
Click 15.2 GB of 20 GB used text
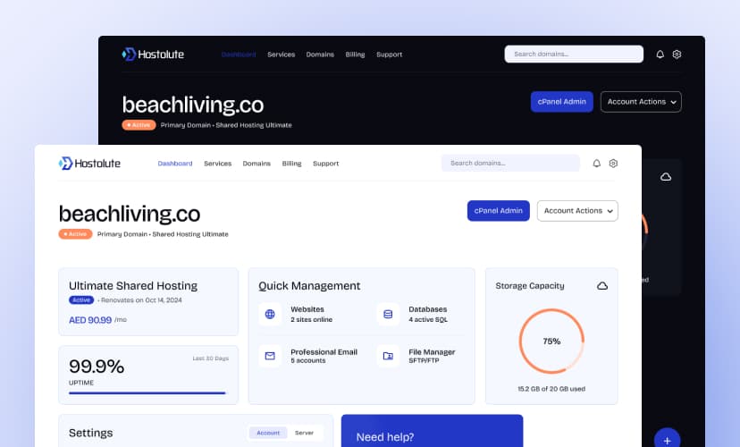(x=551, y=389)
